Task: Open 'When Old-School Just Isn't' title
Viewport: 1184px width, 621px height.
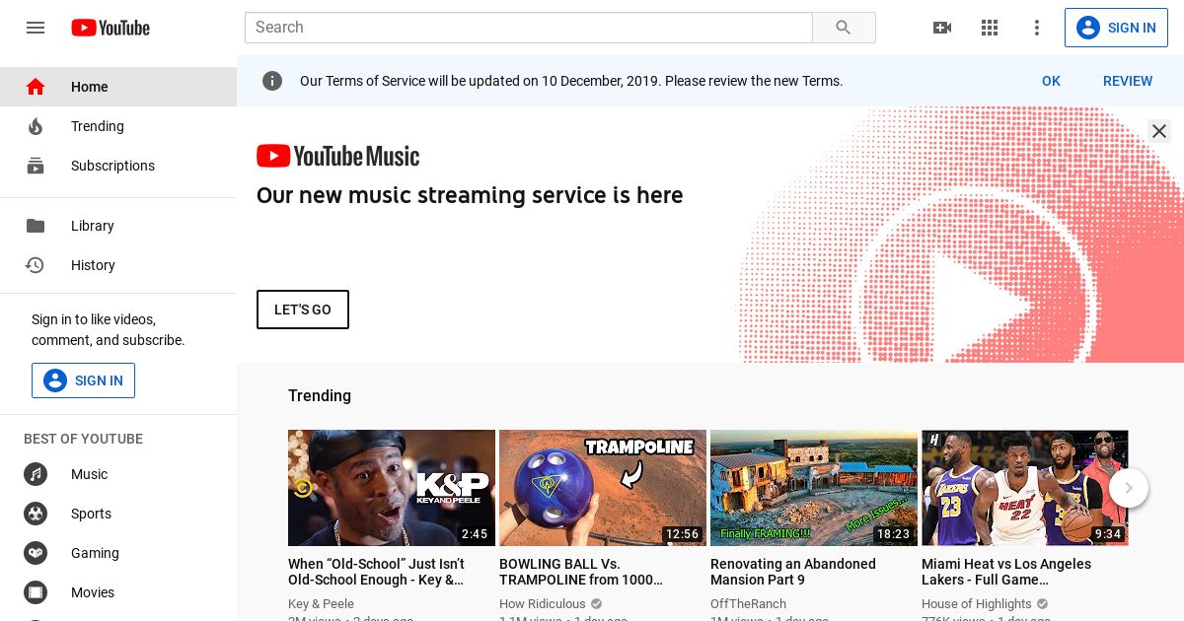Action: click(x=378, y=572)
